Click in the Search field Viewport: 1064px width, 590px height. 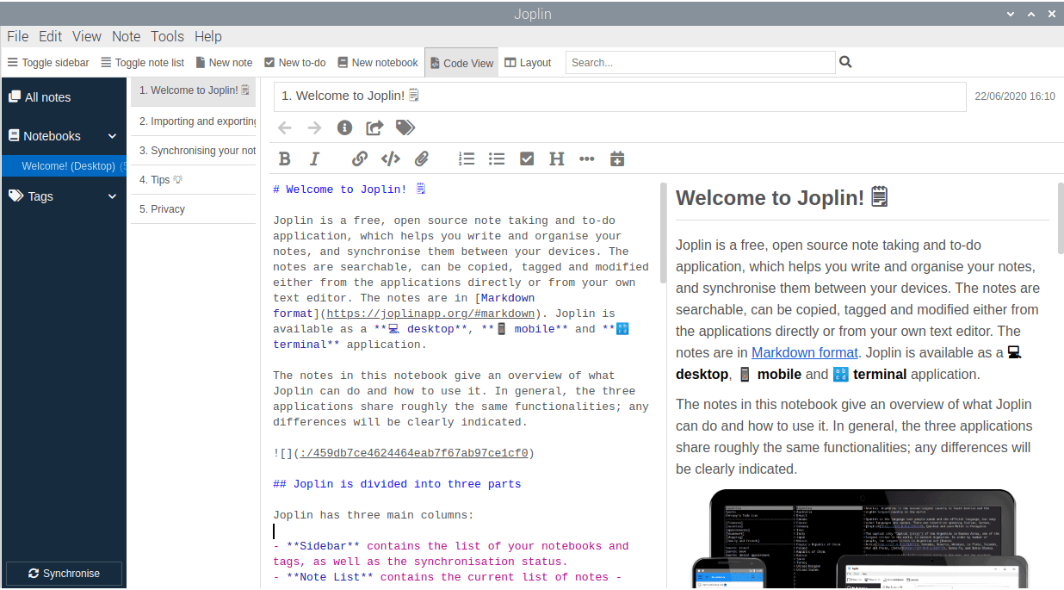point(700,62)
